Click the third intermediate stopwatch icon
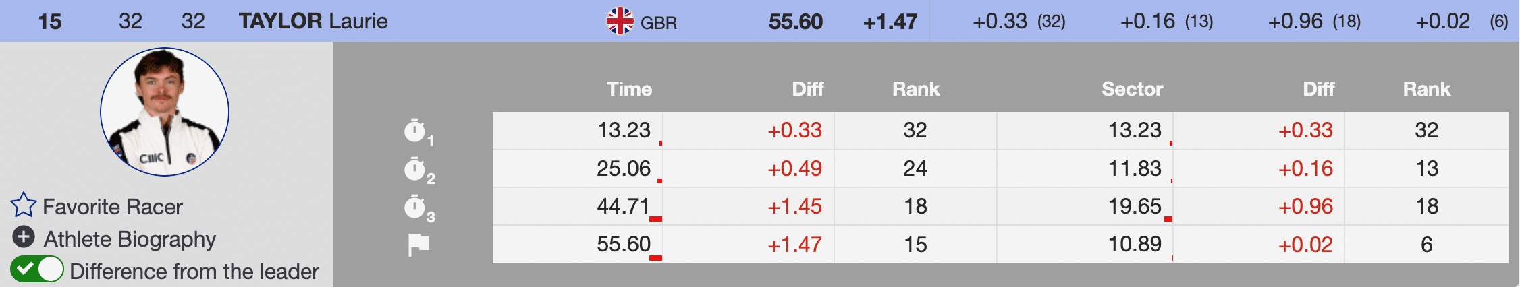This screenshot has width=1520, height=287. click(x=415, y=207)
